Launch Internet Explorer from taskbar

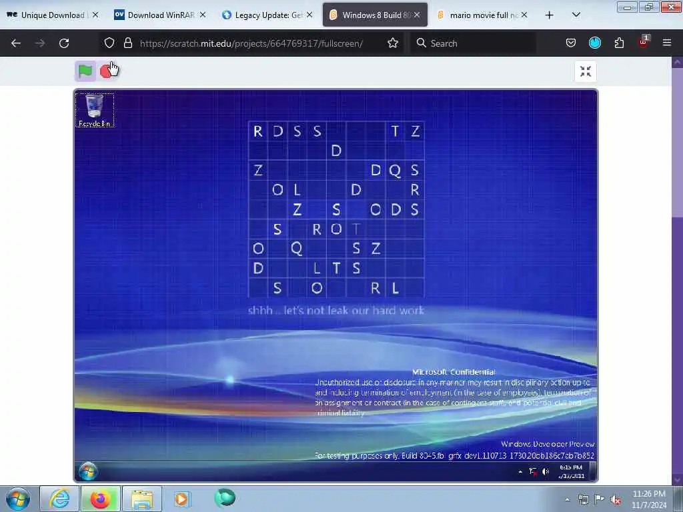(x=59, y=499)
